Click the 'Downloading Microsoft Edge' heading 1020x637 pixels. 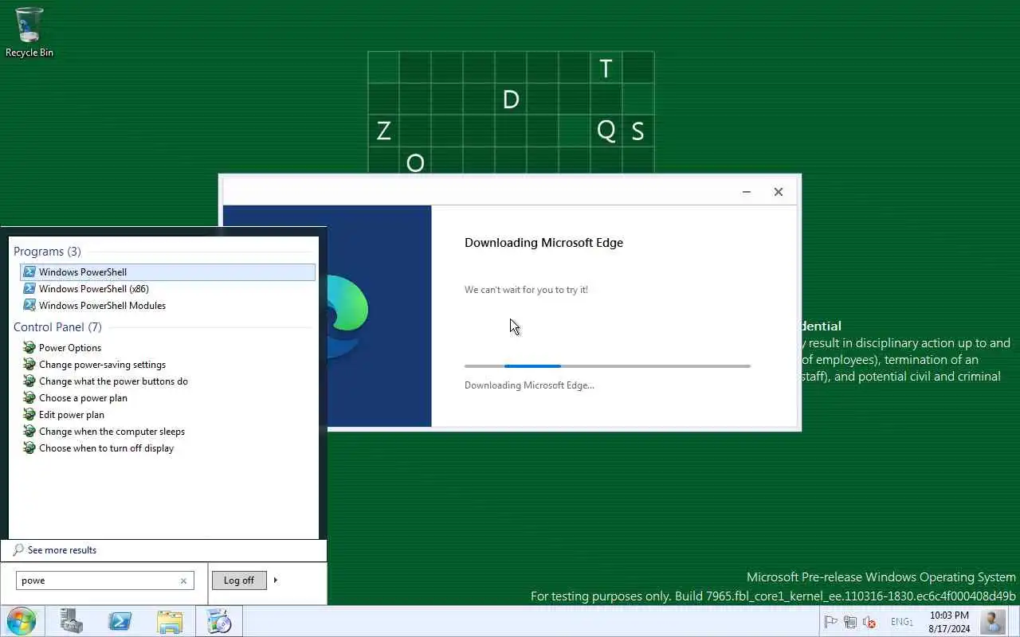click(x=543, y=243)
